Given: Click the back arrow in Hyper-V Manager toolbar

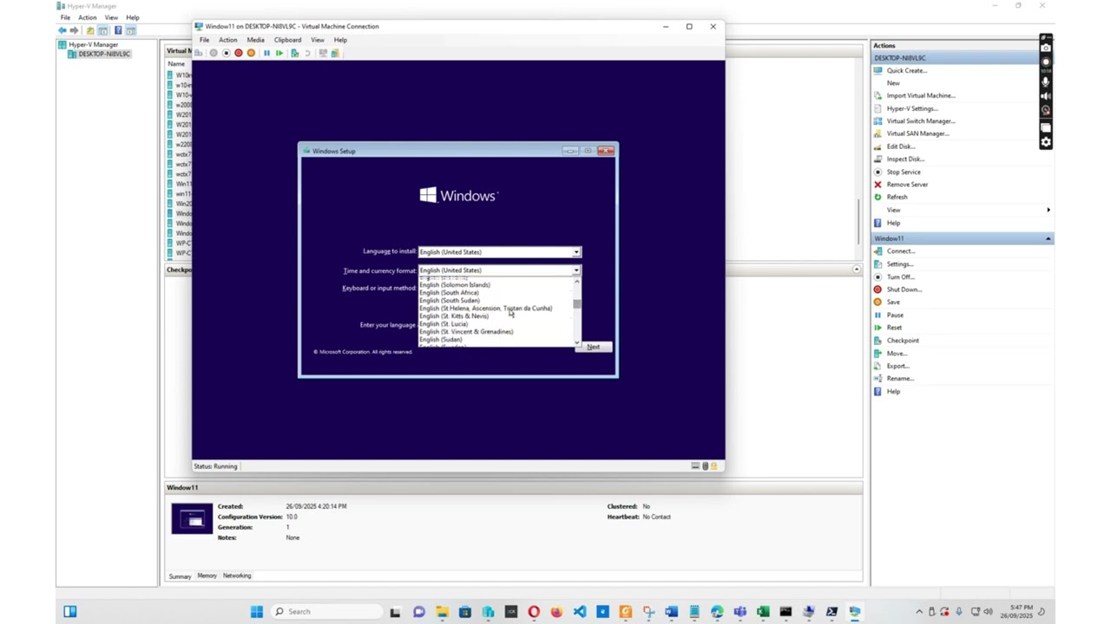Looking at the screenshot, I should coord(62,30).
